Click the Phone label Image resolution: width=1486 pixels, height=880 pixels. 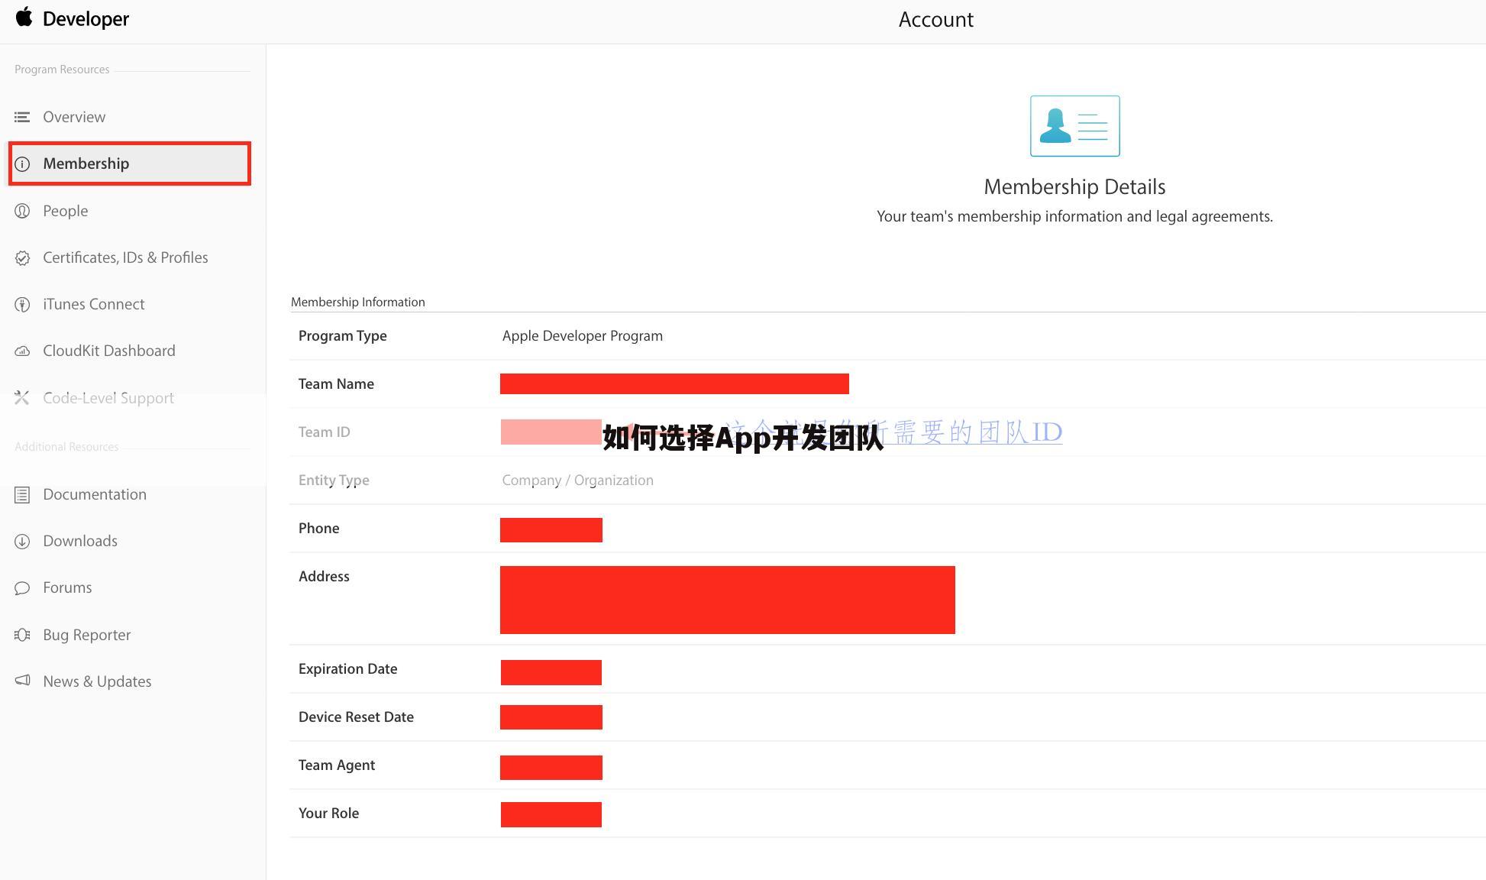[x=319, y=528]
